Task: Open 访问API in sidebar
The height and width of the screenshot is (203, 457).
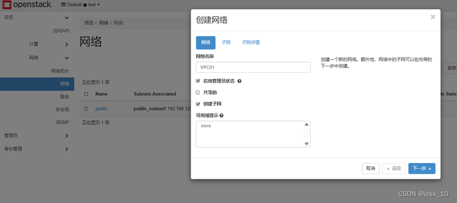Action: (61, 31)
